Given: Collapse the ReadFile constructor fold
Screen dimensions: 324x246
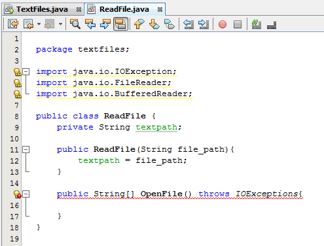Looking at the screenshot, I should coord(26,149).
